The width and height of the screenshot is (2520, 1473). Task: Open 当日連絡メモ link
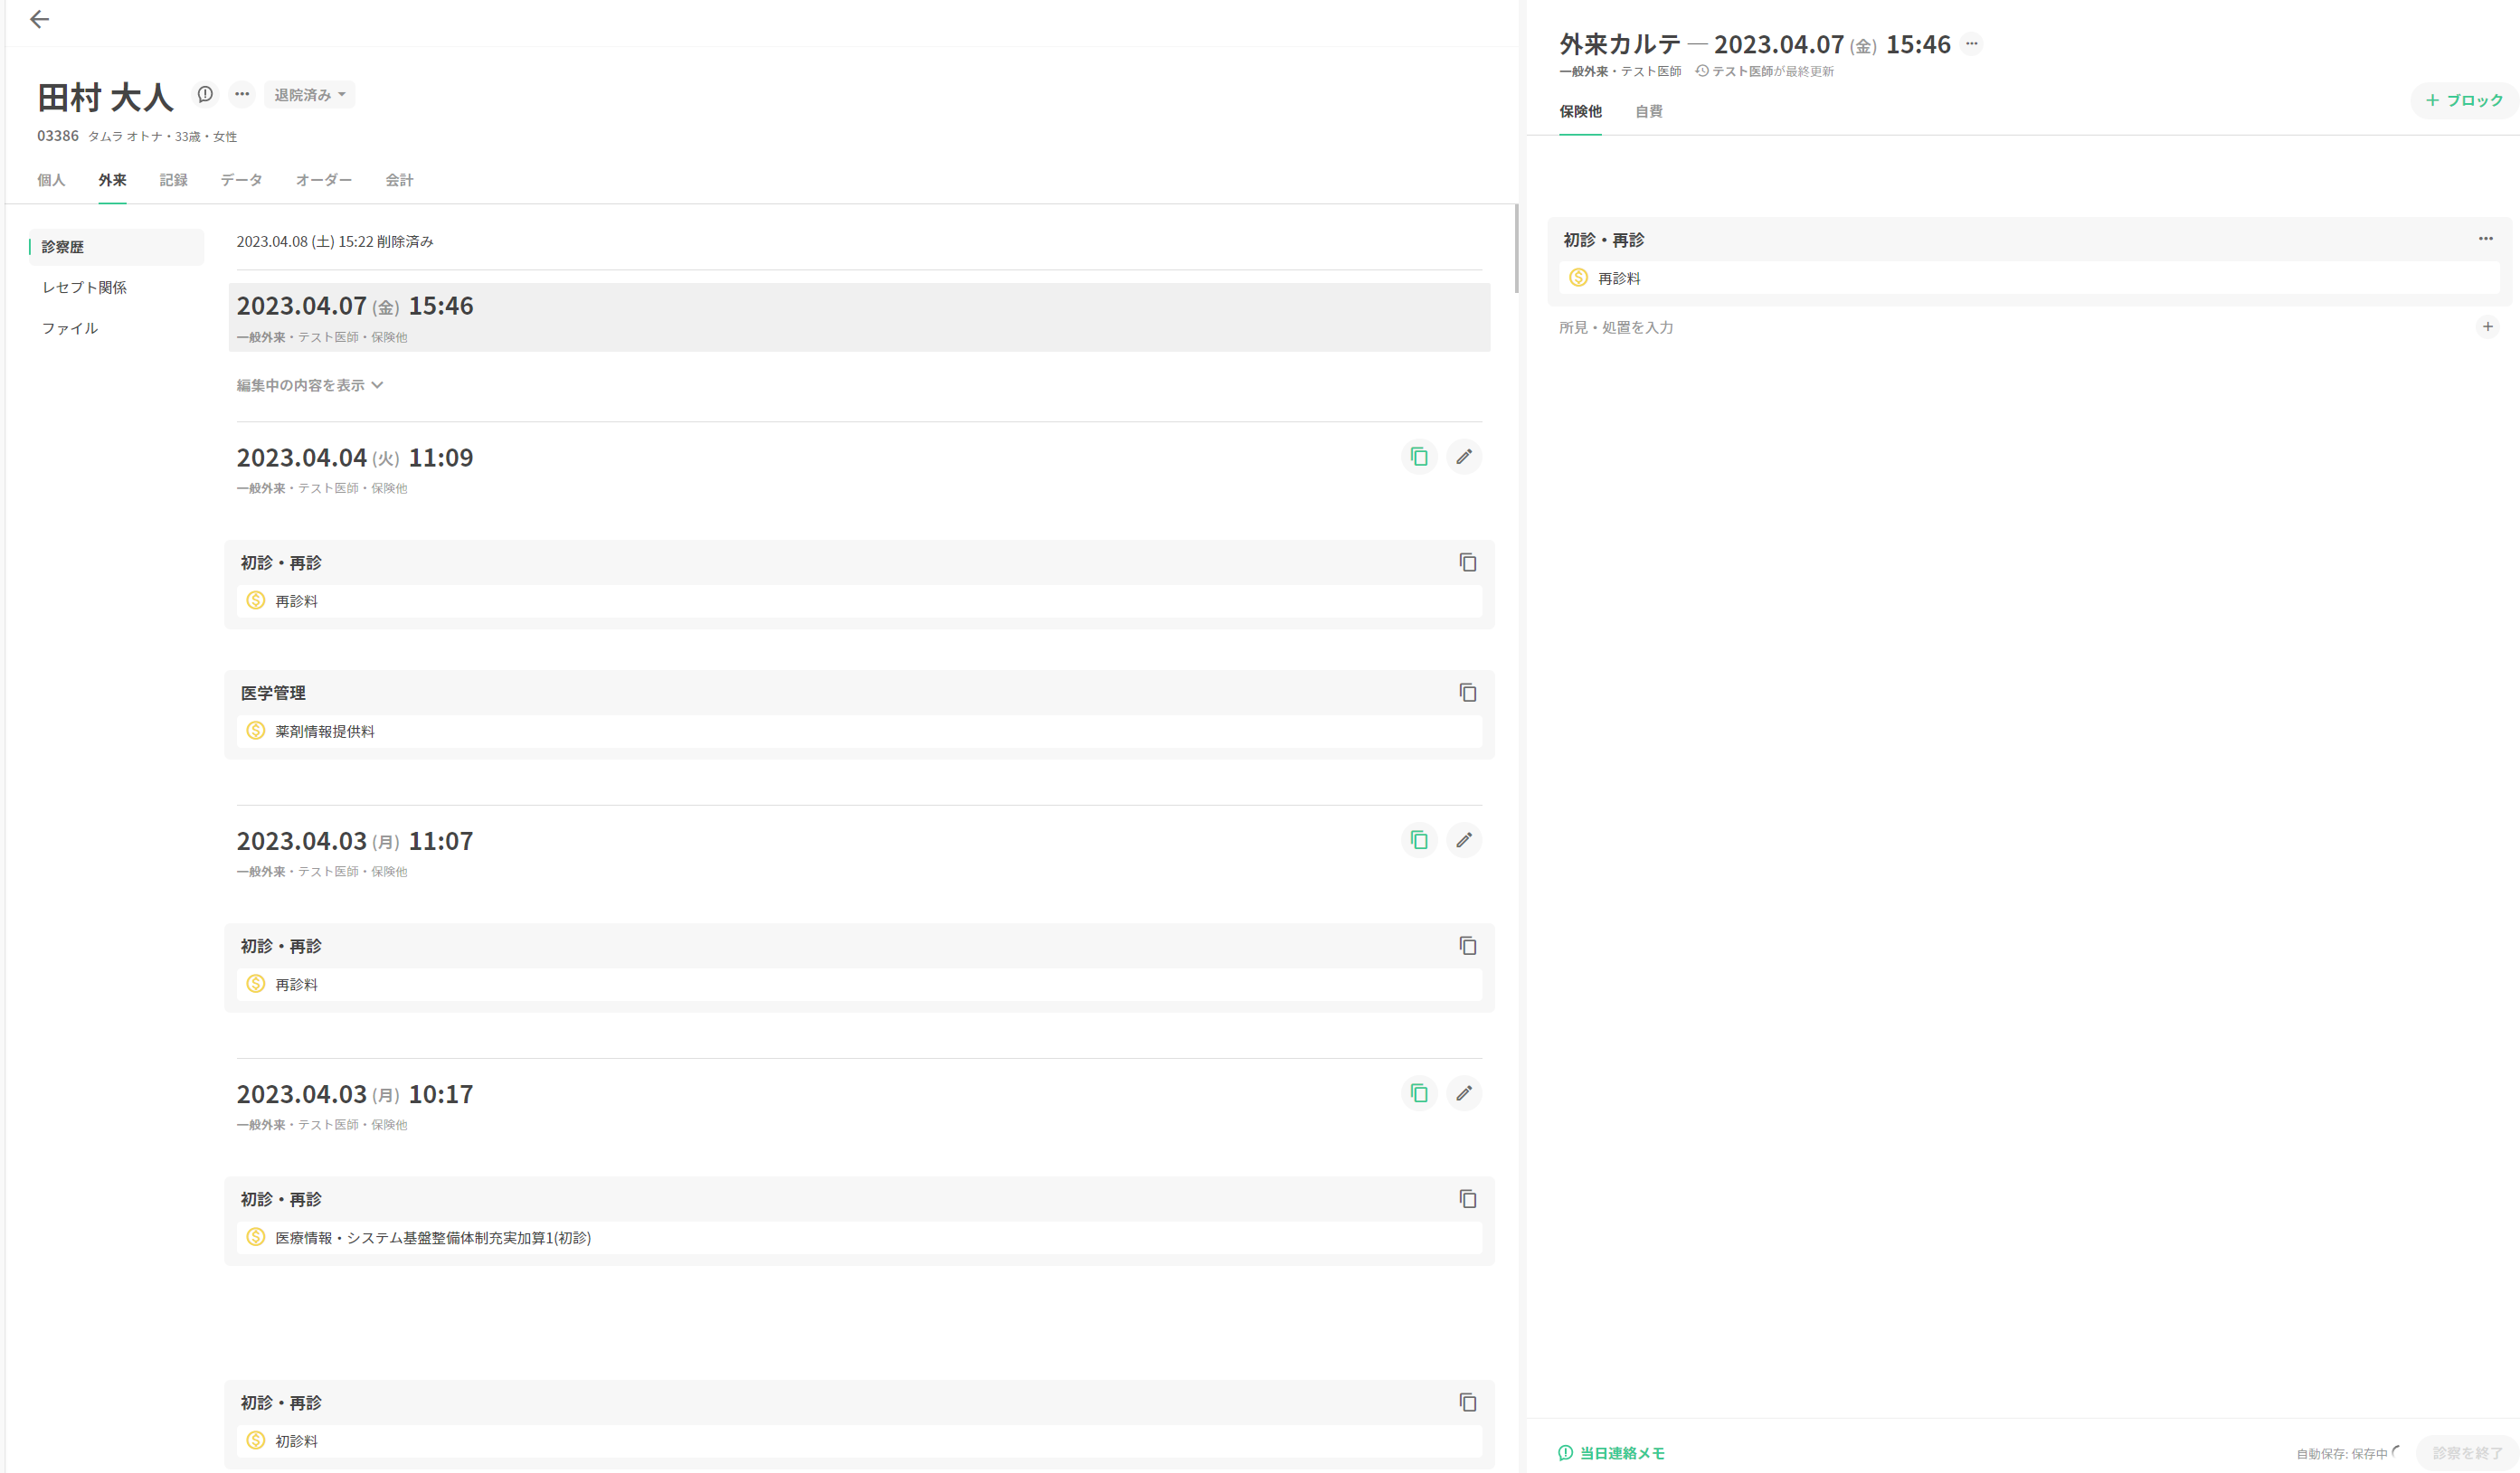(1611, 1453)
